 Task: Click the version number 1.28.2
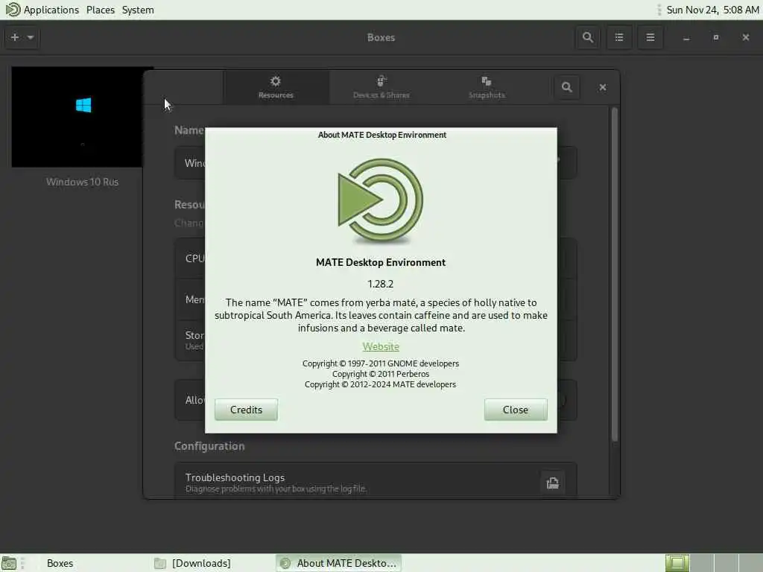381,284
